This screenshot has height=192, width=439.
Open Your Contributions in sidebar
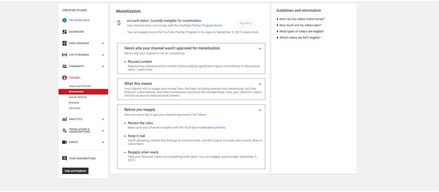pyautogui.click(x=82, y=158)
